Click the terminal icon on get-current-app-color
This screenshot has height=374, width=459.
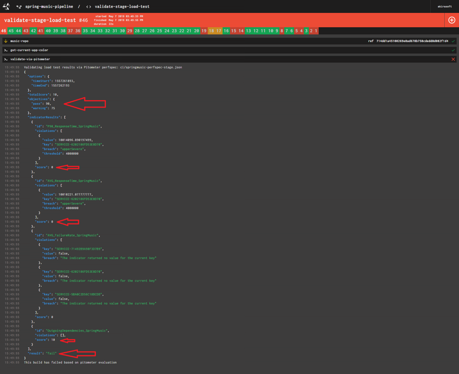pos(6,50)
